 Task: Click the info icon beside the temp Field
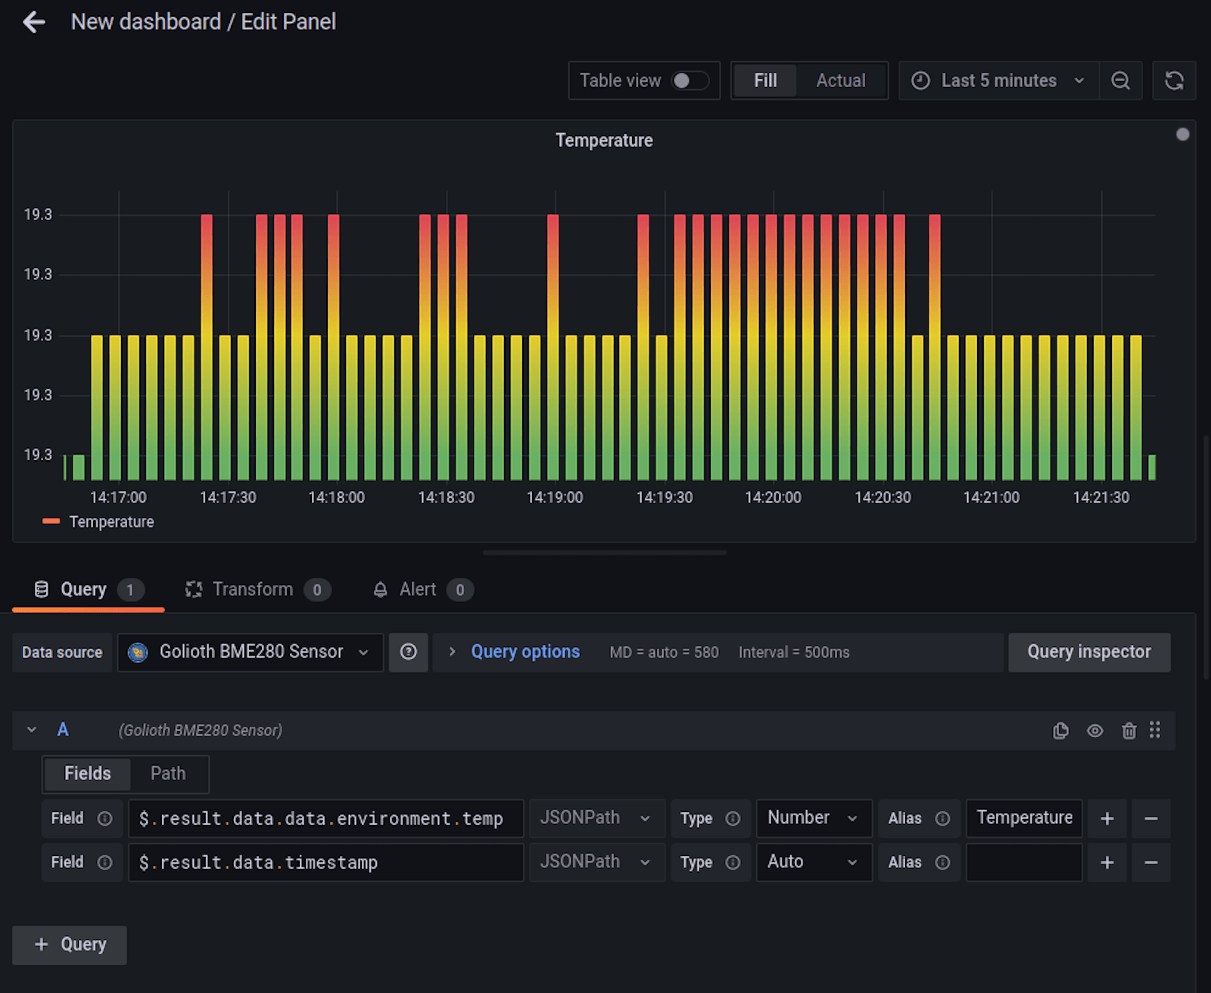point(104,818)
